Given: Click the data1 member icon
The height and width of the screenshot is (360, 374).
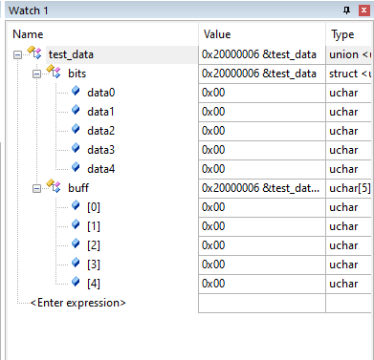Looking at the screenshot, I should (76, 110).
